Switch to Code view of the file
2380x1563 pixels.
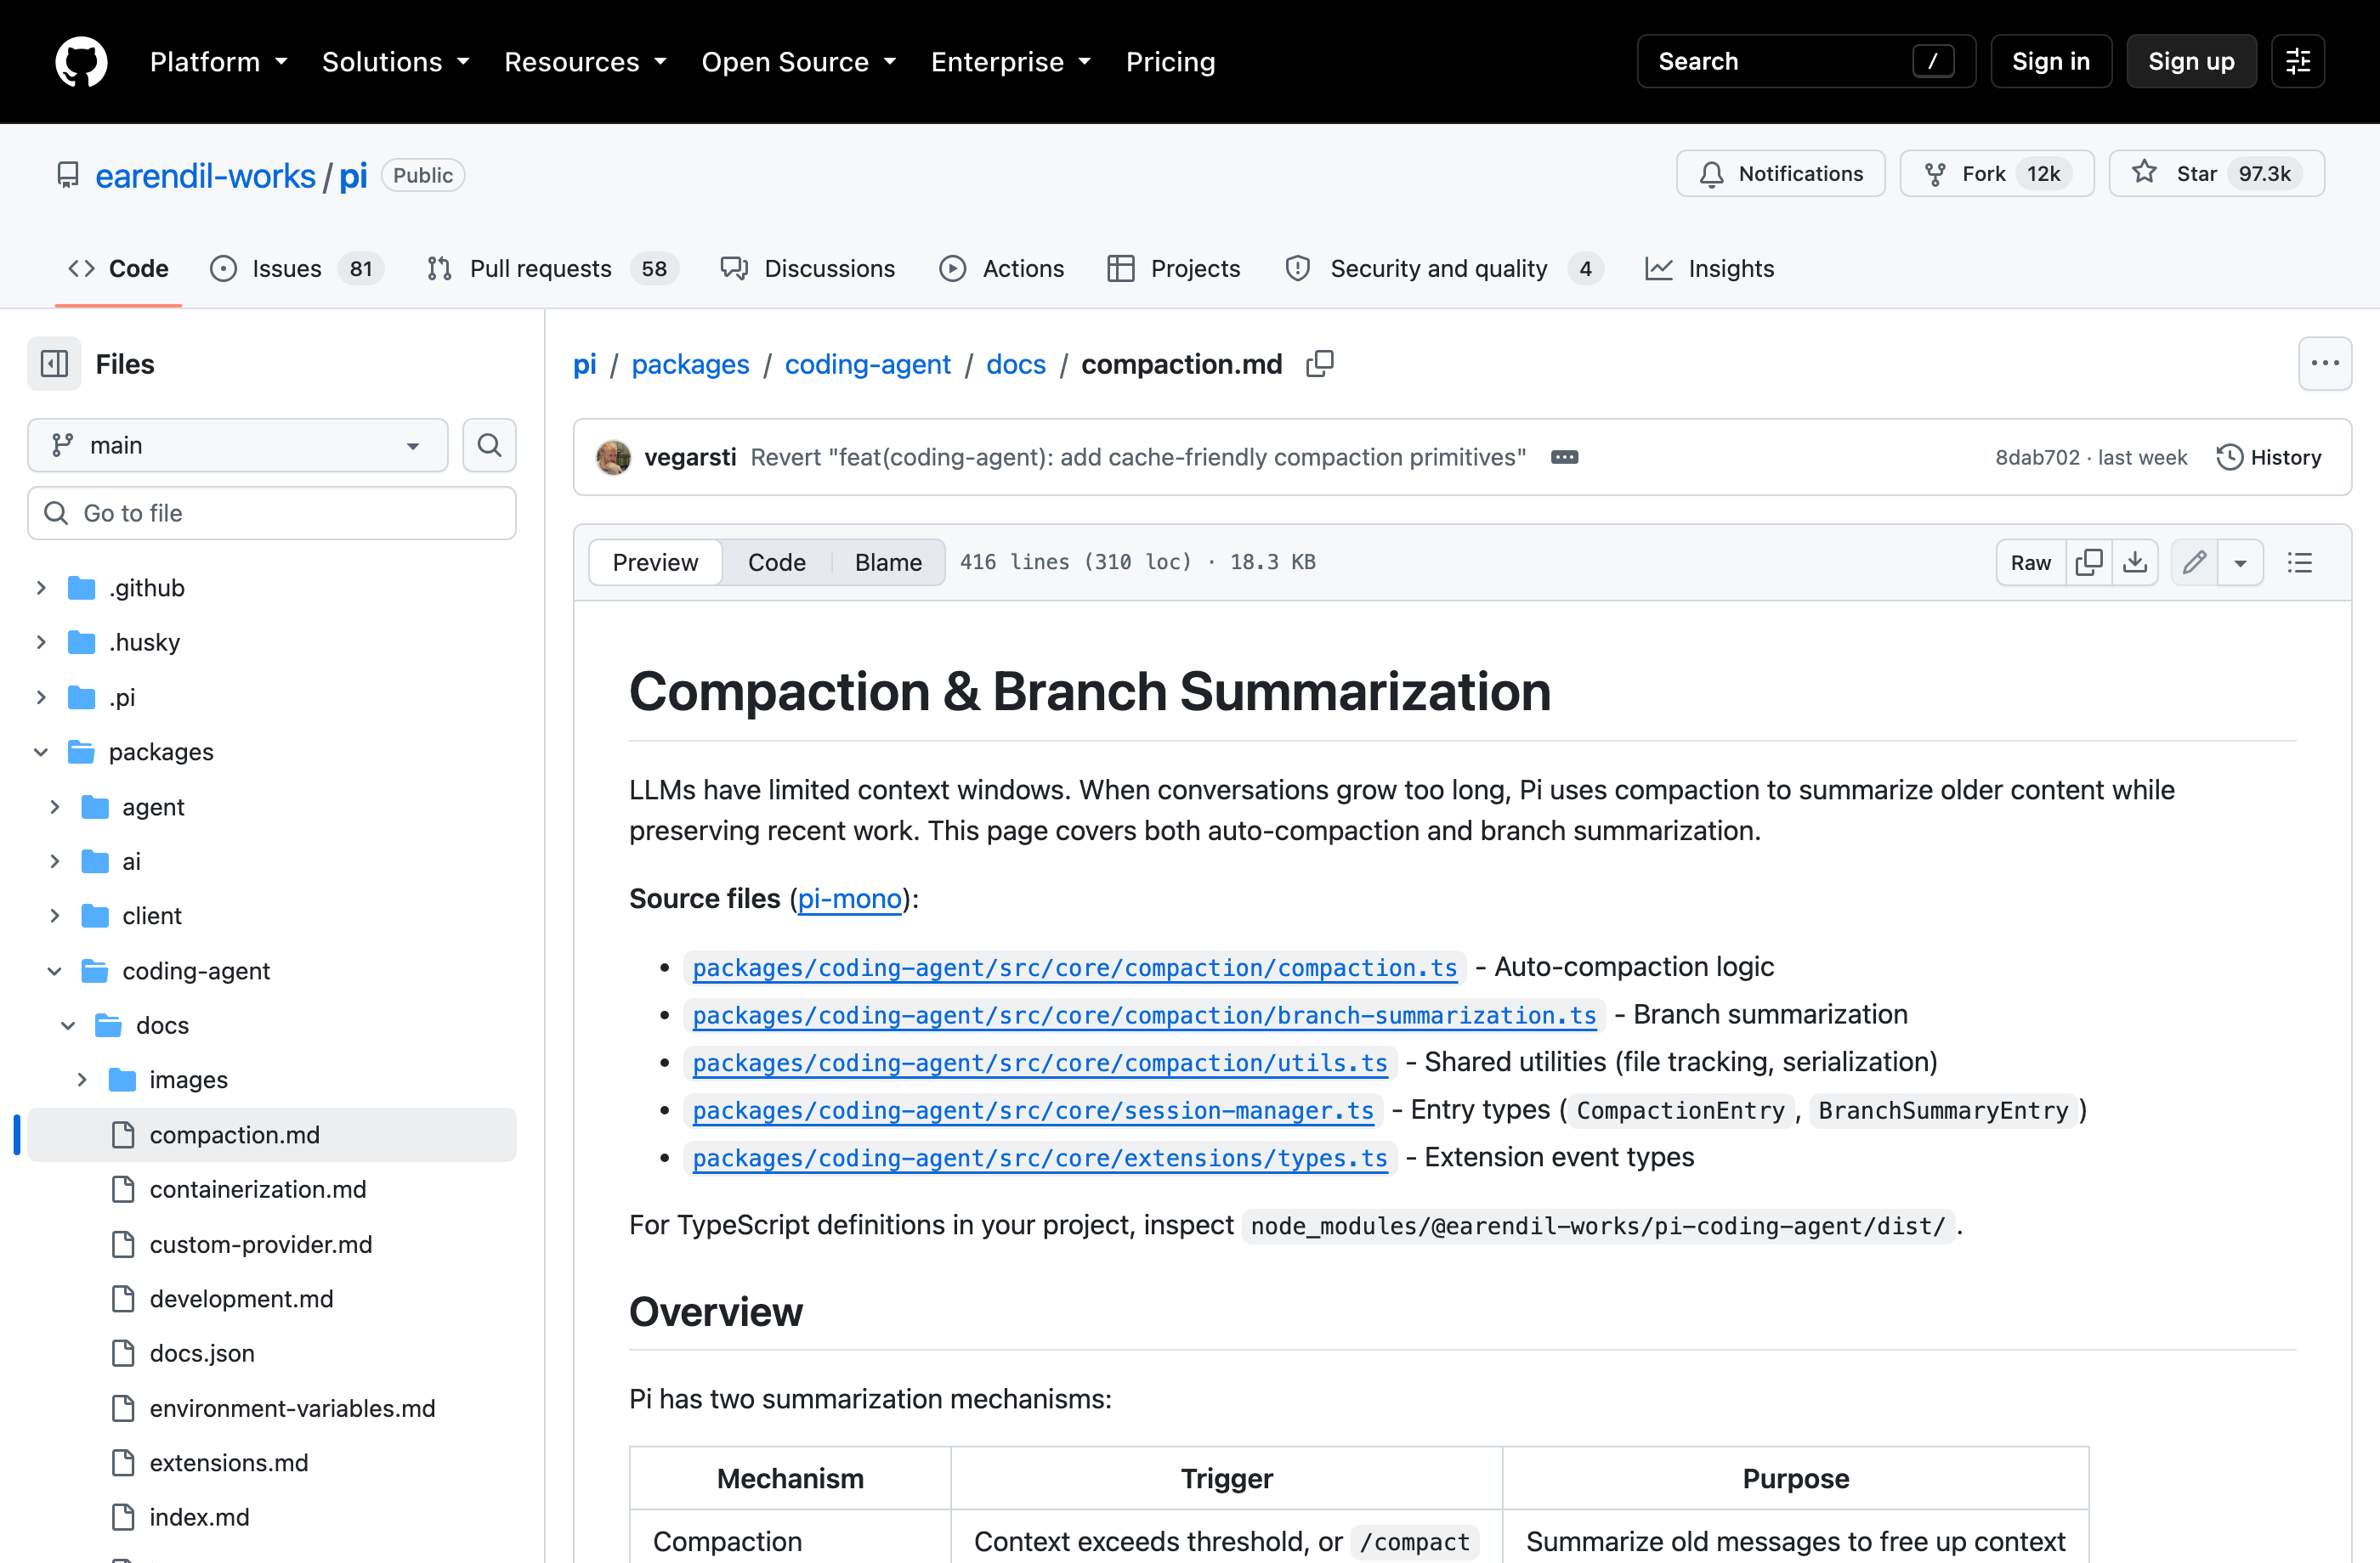[x=776, y=561]
